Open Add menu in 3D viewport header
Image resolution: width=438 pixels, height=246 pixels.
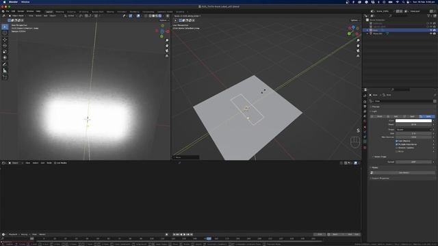point(46,16)
